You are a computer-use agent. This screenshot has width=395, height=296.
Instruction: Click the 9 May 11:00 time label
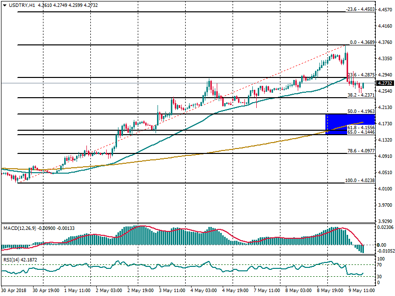click(x=361, y=292)
